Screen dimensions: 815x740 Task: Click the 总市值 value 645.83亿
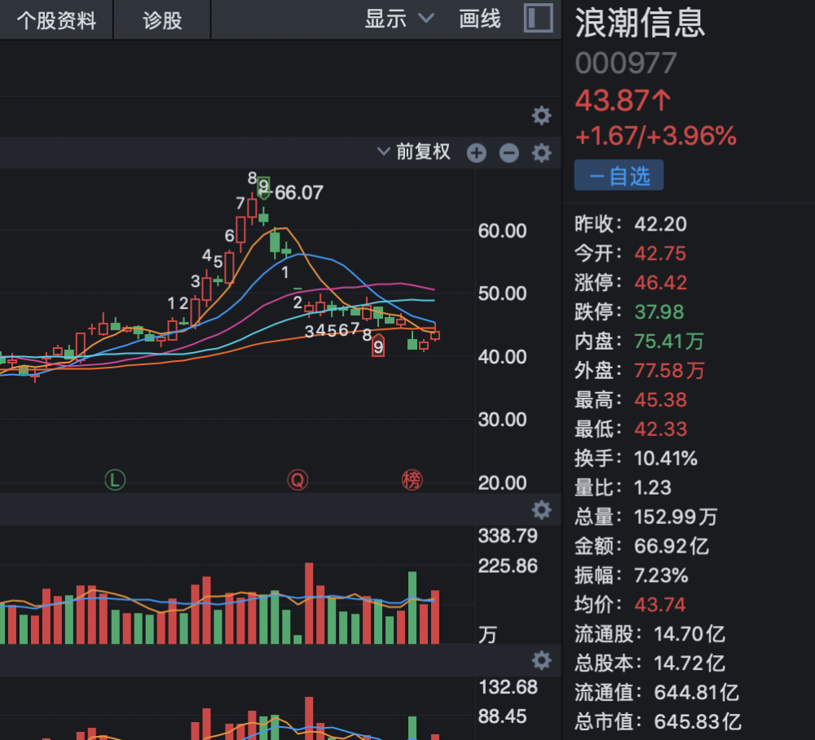(698, 722)
